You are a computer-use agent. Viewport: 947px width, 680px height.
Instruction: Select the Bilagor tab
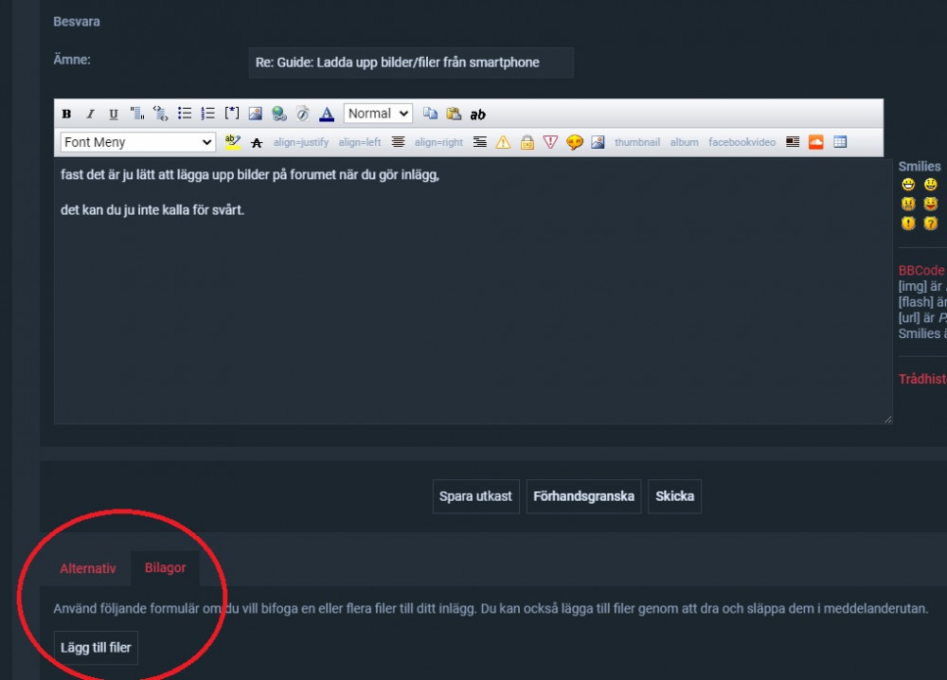(x=165, y=568)
